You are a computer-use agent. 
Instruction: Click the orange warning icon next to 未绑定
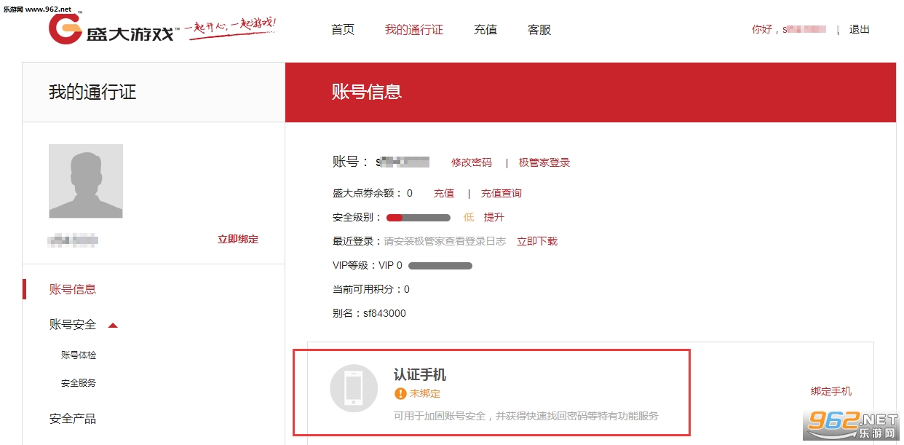point(400,393)
